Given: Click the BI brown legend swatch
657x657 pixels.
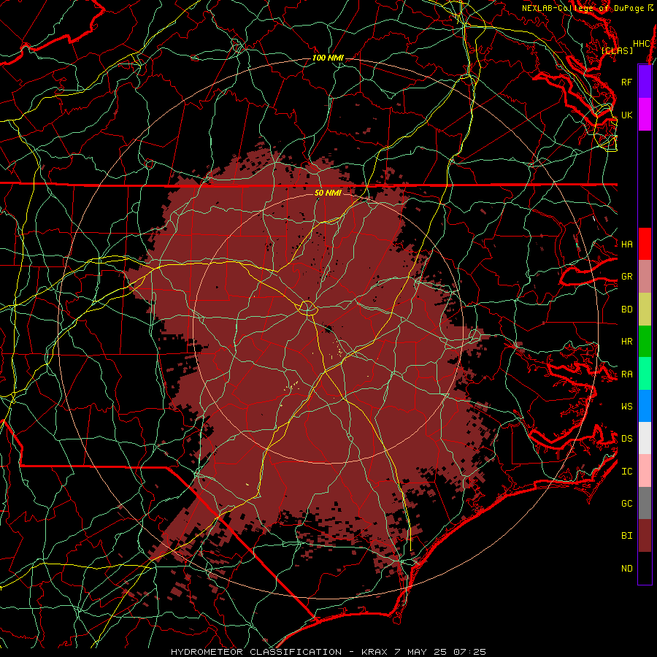Looking at the screenshot, I should 645,536.
